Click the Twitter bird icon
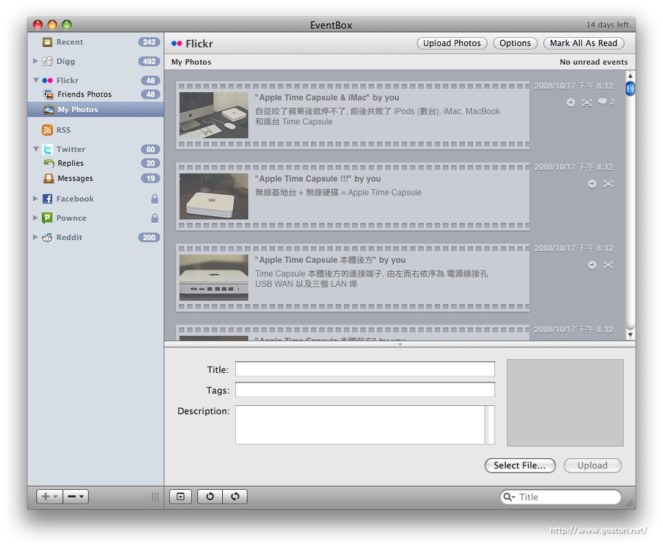 (47, 149)
